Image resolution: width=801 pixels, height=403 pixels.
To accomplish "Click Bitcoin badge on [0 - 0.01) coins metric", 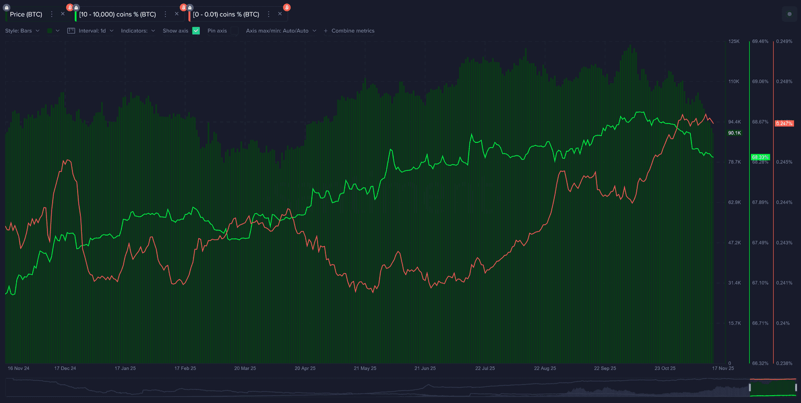I will click(287, 7).
